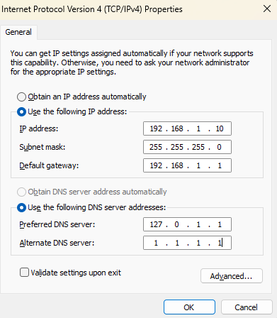Confirm settings with the OK button
The height and width of the screenshot is (318, 277).
click(189, 307)
